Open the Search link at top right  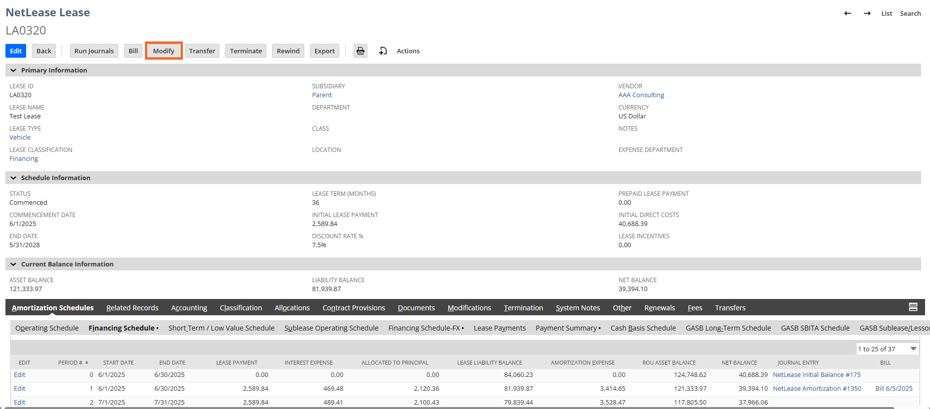click(910, 13)
